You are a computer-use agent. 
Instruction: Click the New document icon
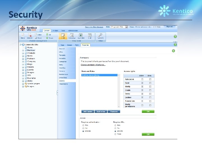23,35
